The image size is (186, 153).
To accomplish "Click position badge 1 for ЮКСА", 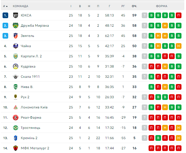I will click(5, 15).
